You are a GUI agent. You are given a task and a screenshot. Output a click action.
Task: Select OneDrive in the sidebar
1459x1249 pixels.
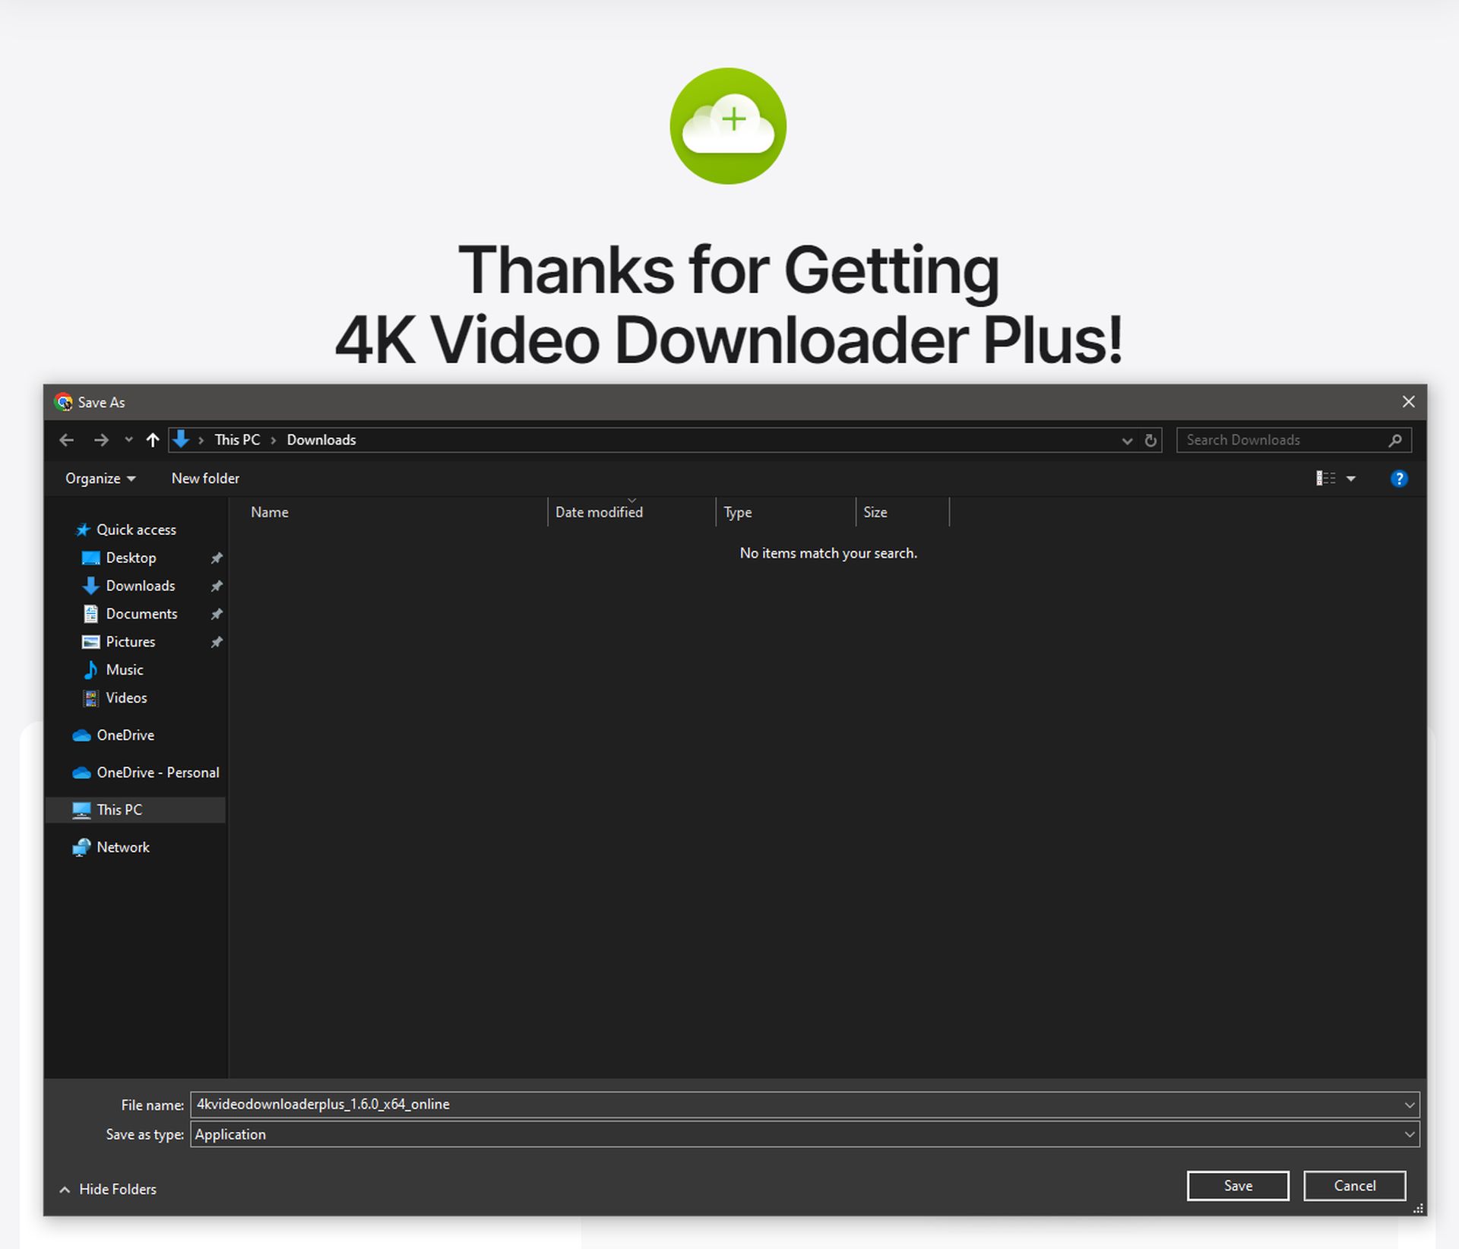click(125, 735)
